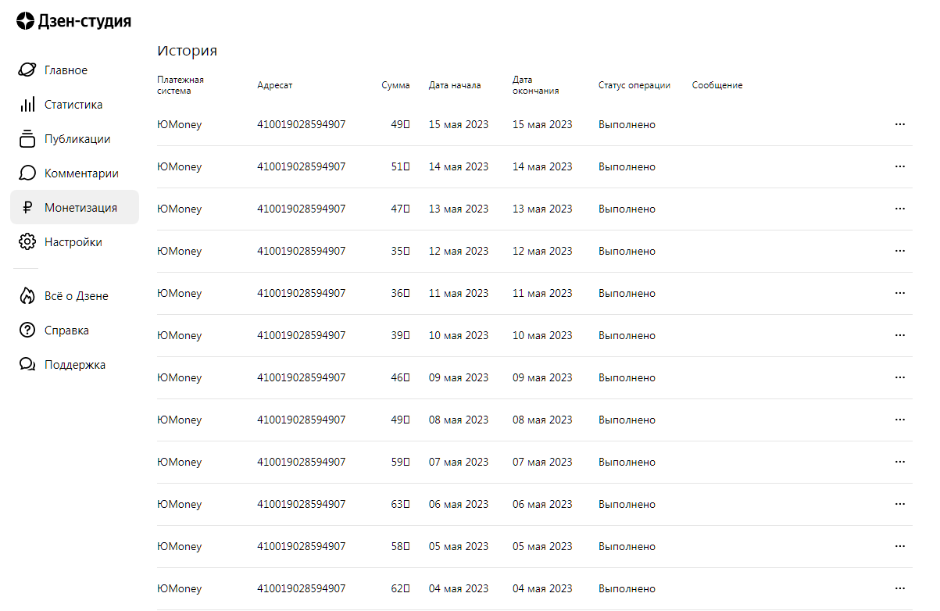This screenshot has width=940, height=611.
Task: Open Комментарии speech bubble icon
Action: pos(27,173)
